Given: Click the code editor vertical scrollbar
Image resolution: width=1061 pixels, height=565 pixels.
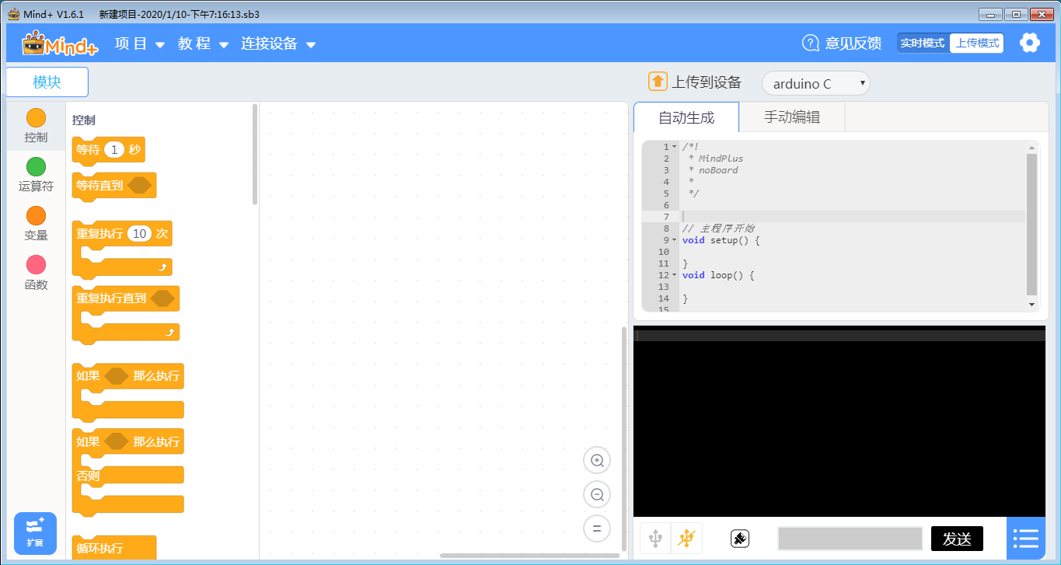Looking at the screenshot, I should 1031,224.
